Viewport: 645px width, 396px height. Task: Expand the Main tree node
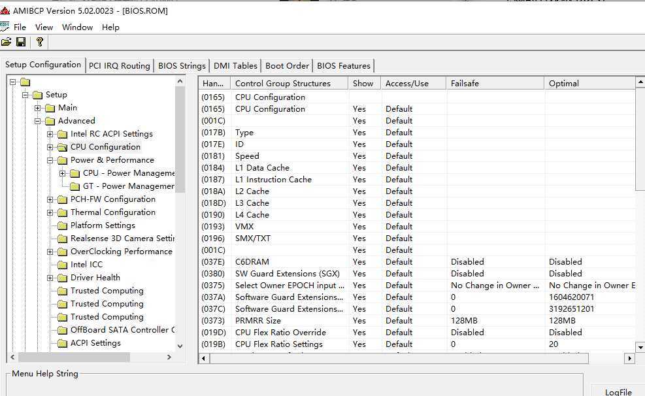pos(37,108)
